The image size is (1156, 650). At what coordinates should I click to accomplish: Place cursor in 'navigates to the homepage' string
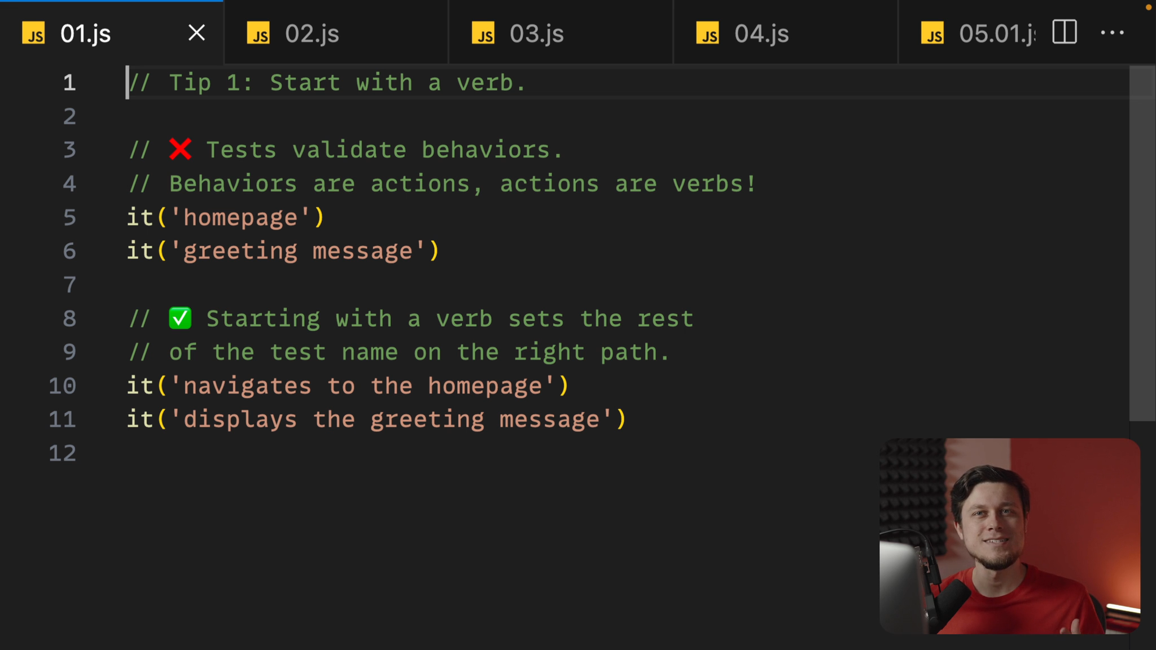point(361,387)
